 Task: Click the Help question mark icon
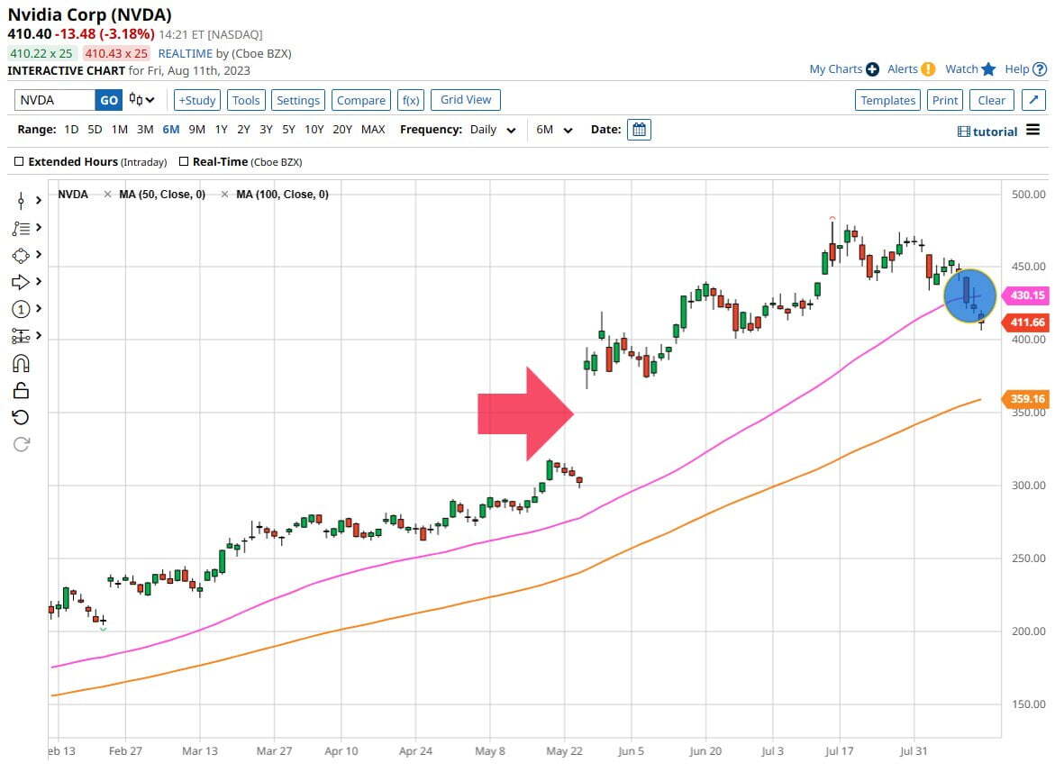click(x=1040, y=69)
